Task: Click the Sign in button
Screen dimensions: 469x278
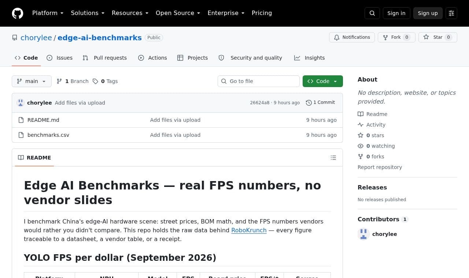Action: pos(396,13)
